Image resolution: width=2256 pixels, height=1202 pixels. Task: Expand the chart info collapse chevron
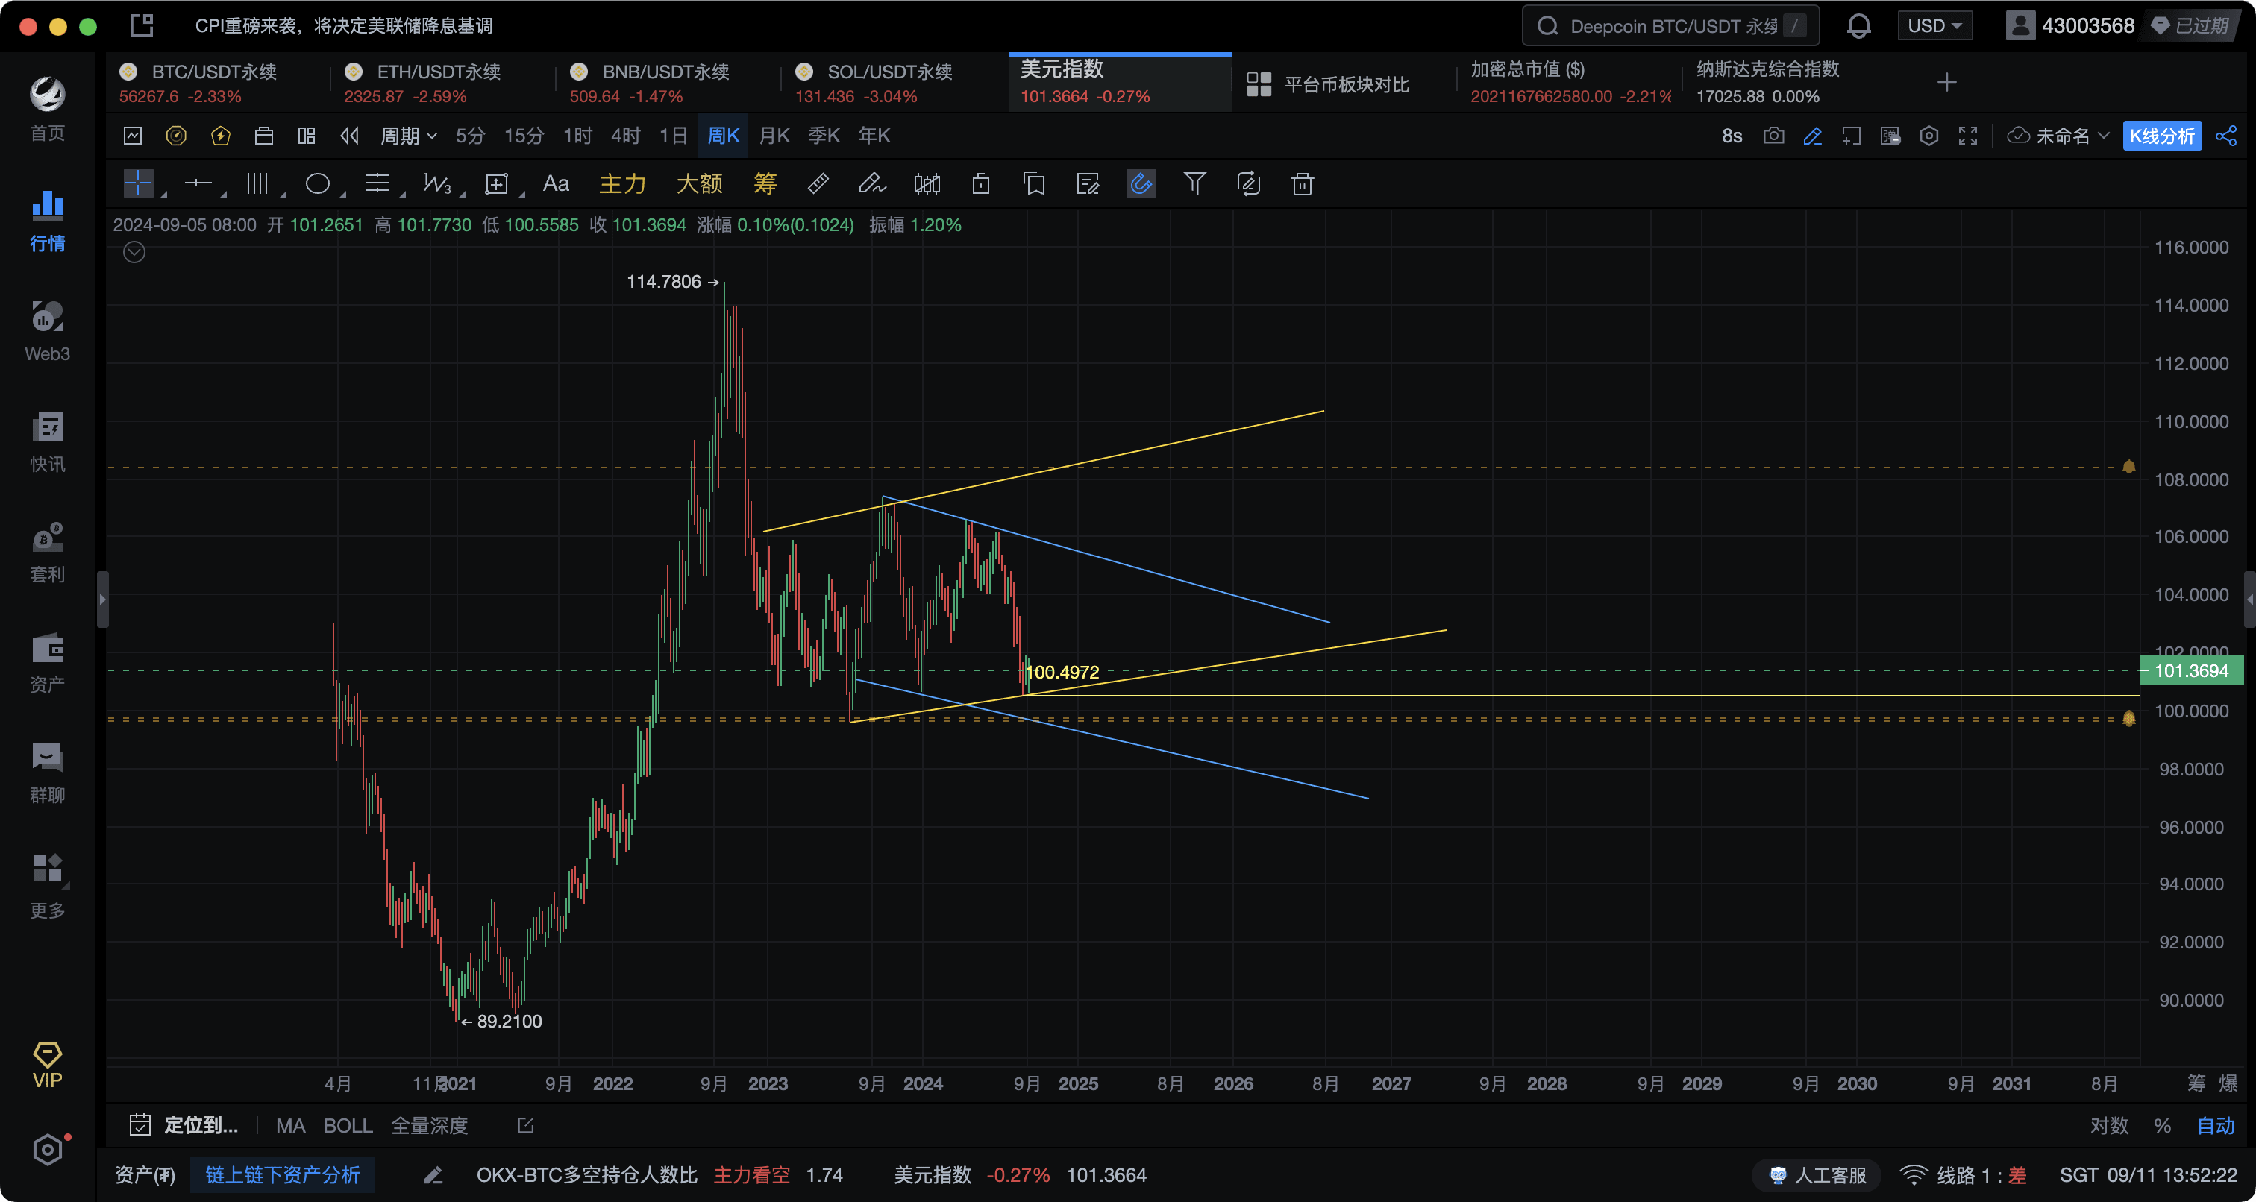click(x=134, y=252)
